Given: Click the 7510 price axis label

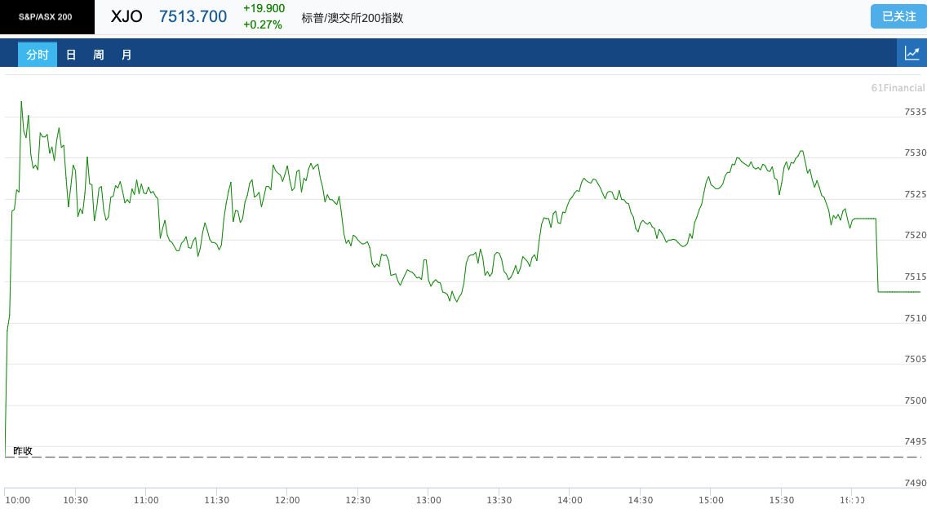Looking at the screenshot, I should click(x=916, y=318).
